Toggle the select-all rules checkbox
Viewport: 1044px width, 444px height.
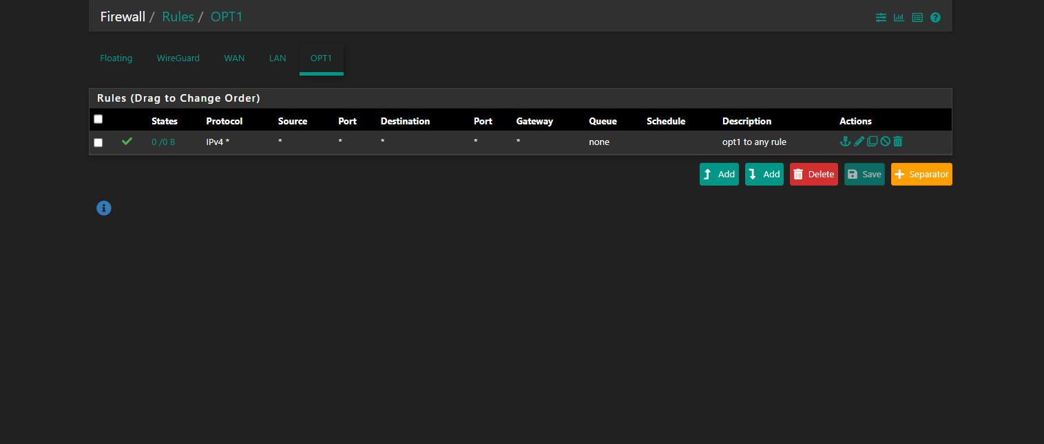tap(98, 119)
